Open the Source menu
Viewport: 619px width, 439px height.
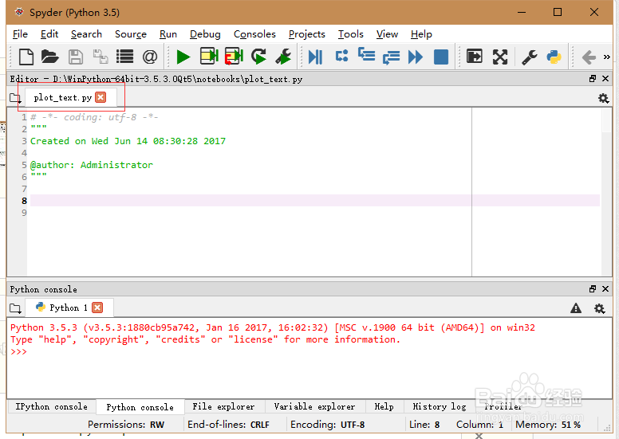click(x=131, y=34)
